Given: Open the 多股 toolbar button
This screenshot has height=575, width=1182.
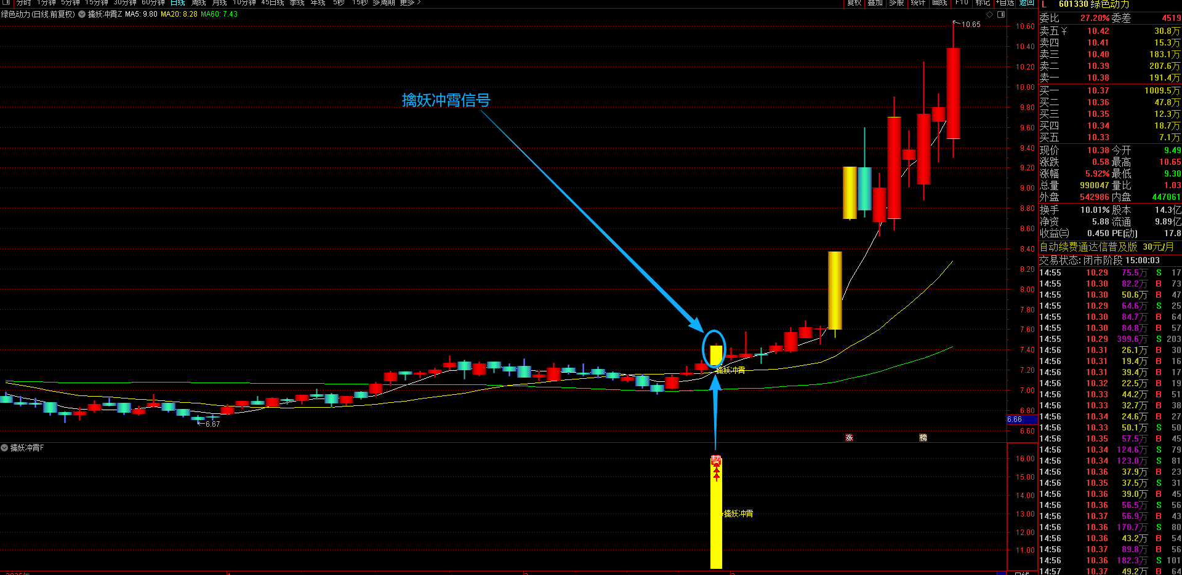Looking at the screenshot, I should 896,2.
